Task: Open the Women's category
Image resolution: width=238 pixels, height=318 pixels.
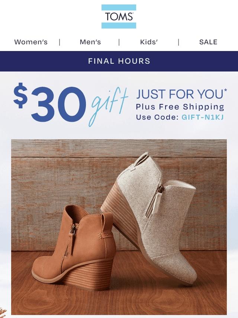Action: pyautogui.click(x=31, y=42)
